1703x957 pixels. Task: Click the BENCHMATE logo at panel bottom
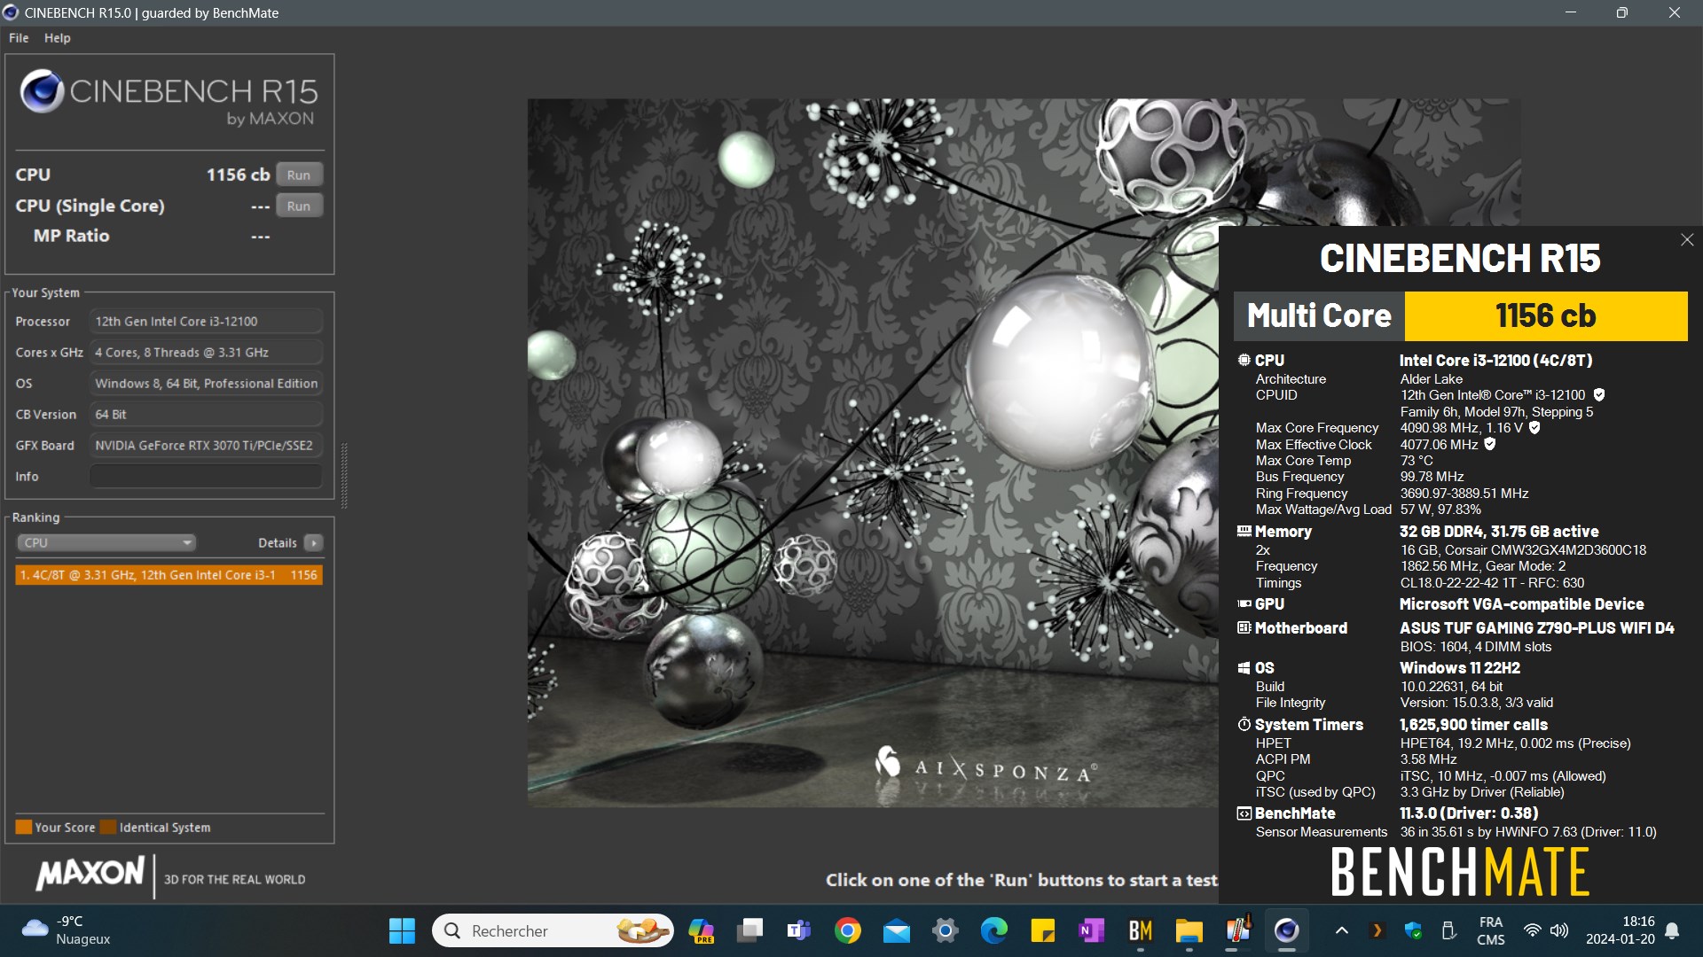1460,872
